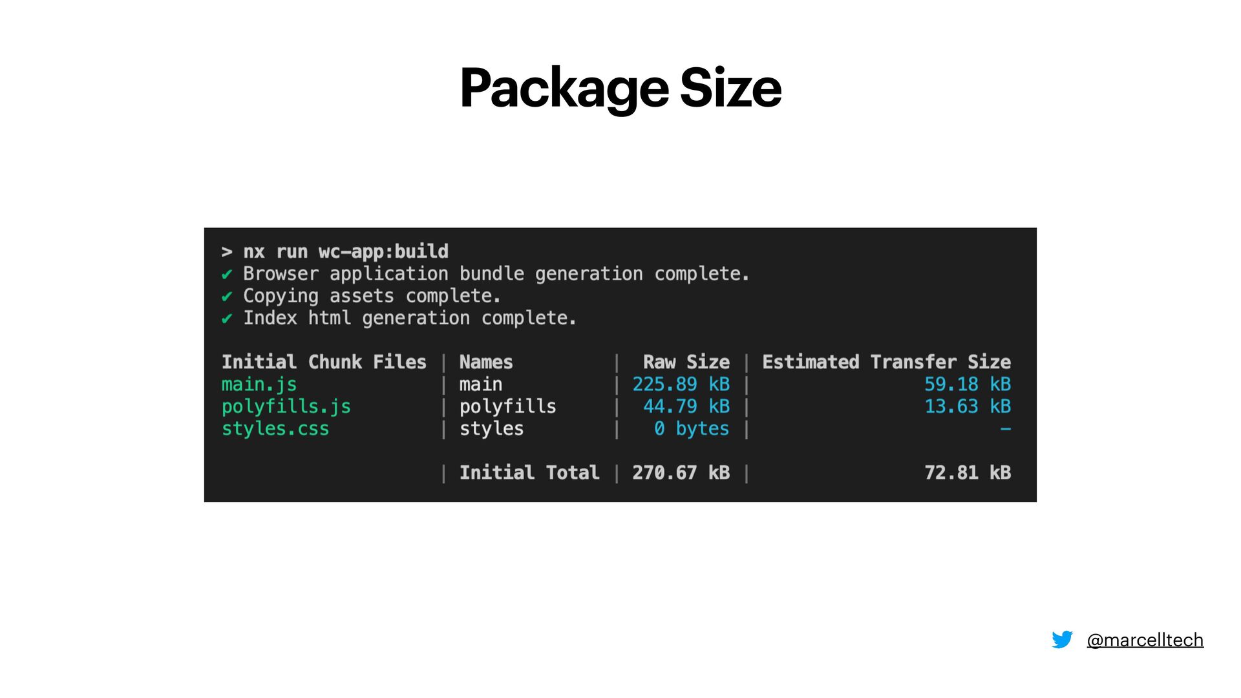Image resolution: width=1241 pixels, height=698 pixels.
Task: Click the 72.81 kB total transfer value
Action: 968,472
